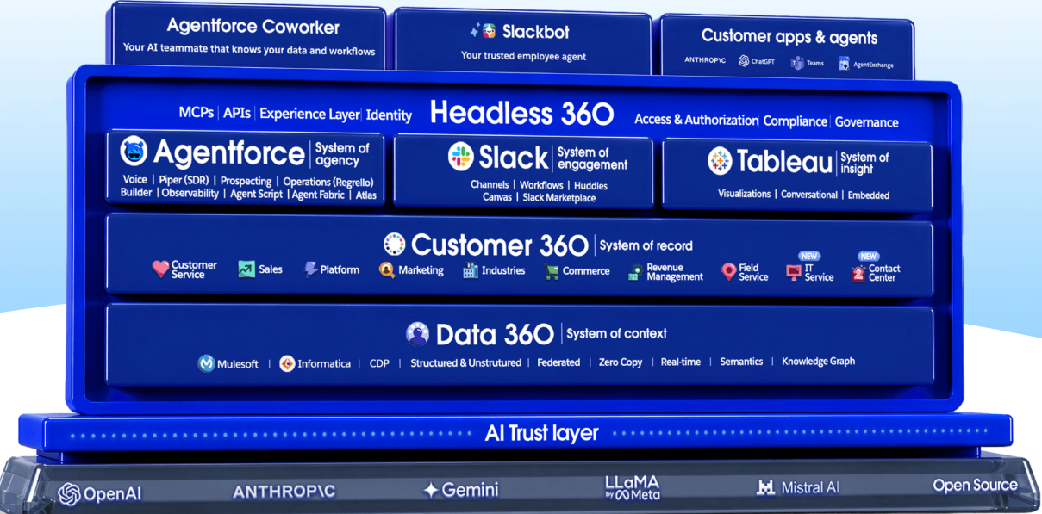Image resolution: width=1042 pixels, height=514 pixels.
Task: Click the NEW badge above Contact Center
Action: point(869,257)
